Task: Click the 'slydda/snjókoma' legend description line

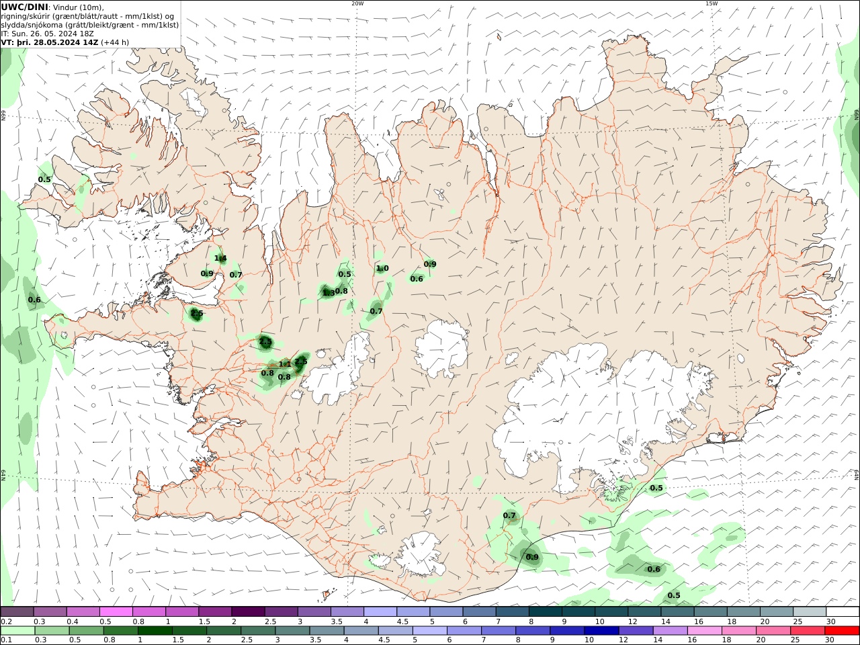Action: pos(90,25)
